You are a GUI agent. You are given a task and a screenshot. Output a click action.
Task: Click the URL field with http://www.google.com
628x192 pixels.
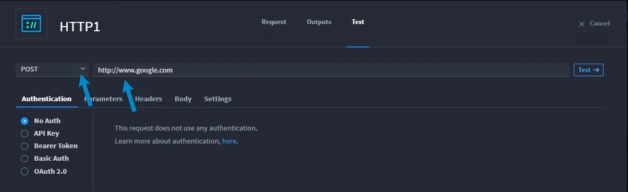click(331, 70)
